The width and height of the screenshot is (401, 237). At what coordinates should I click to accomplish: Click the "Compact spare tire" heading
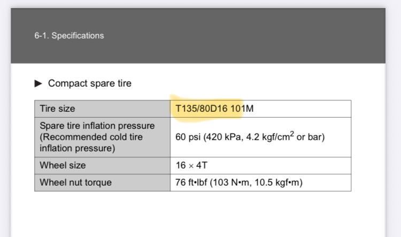pyautogui.click(x=90, y=83)
